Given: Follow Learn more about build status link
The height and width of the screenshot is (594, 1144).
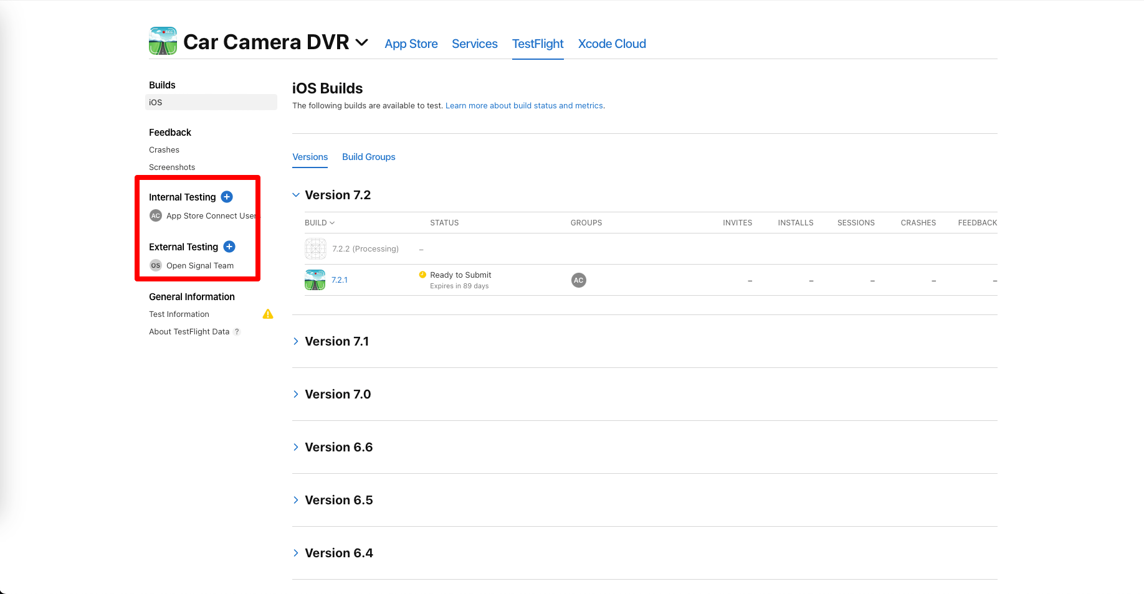Looking at the screenshot, I should (524, 106).
